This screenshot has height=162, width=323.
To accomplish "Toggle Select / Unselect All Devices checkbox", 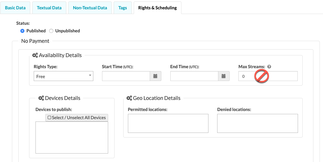I will pos(49,117).
